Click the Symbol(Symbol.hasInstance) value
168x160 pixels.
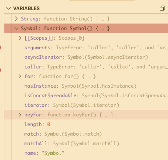coord(99,86)
